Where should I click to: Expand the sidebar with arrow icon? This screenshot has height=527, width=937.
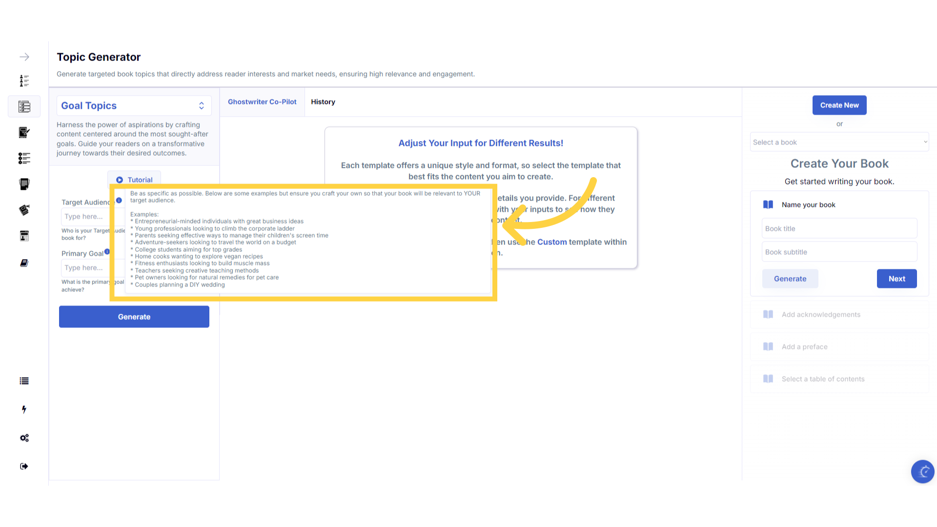click(24, 57)
